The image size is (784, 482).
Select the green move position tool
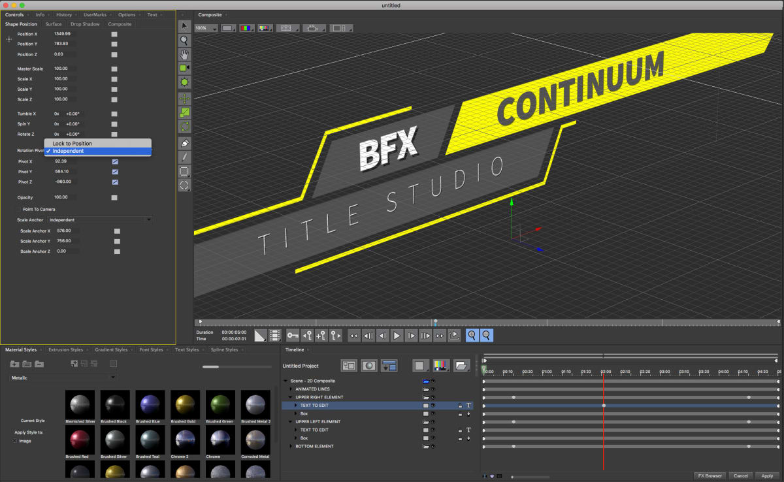184,99
